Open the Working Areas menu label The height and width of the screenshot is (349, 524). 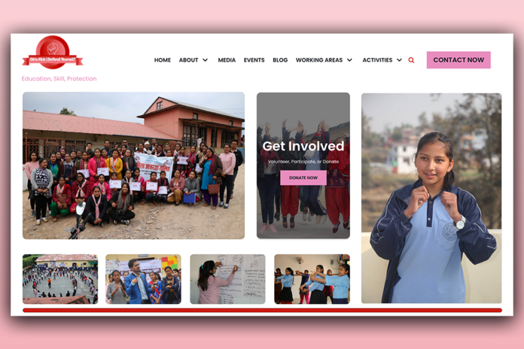coord(319,60)
